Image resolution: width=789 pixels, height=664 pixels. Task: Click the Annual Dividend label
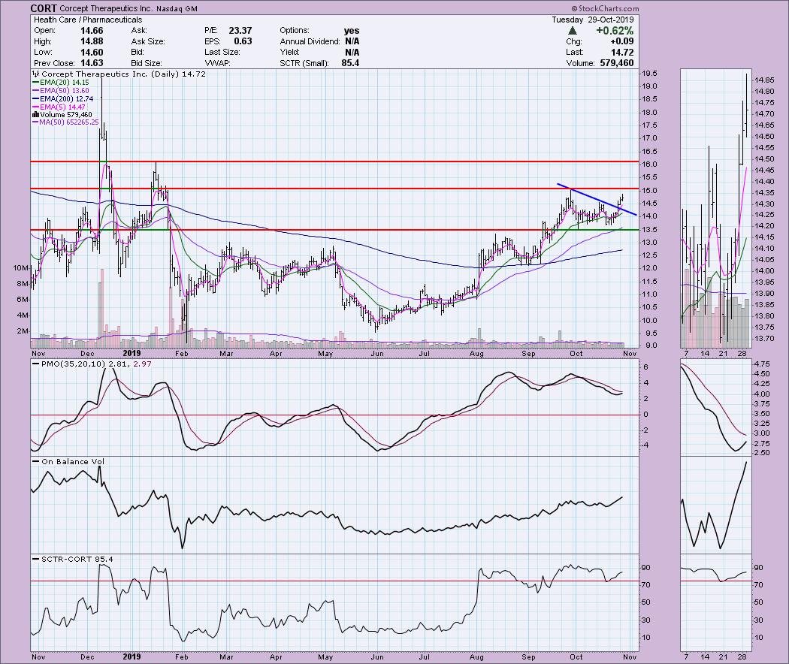(x=310, y=42)
